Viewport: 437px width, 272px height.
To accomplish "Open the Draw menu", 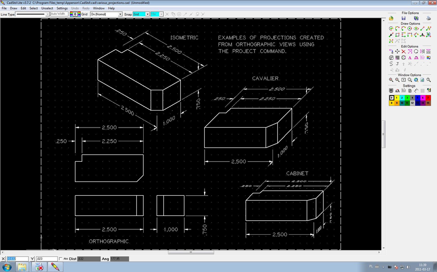I will click(x=14, y=8).
